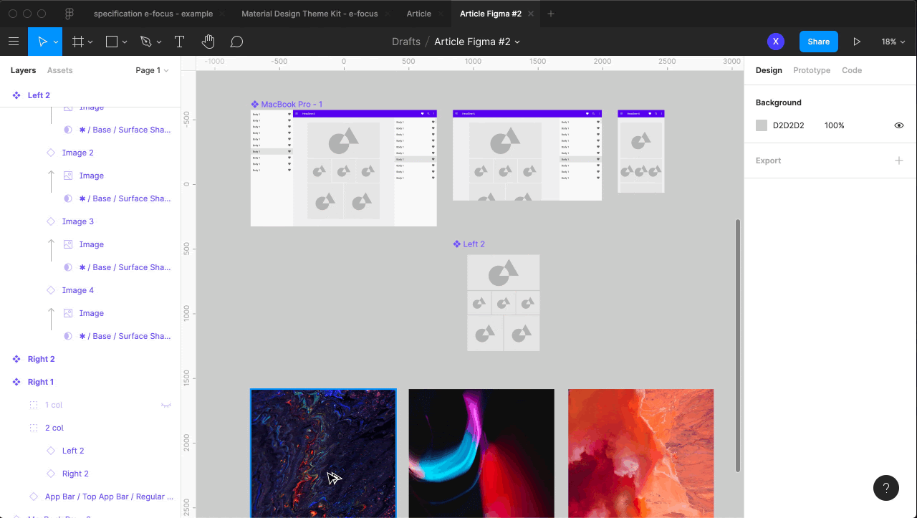Select the Text tool
This screenshot has width=917, height=518.
tap(179, 42)
